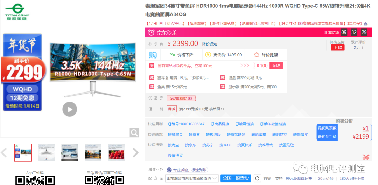Screen dimensions: 378x185
Task: Open 专业质检，极速到账 service tag
Action: pyautogui.click(x=187, y=170)
